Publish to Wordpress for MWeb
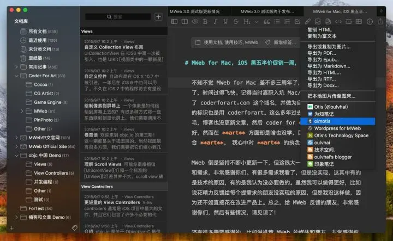393x241 pixels. pyautogui.click(x=338, y=128)
